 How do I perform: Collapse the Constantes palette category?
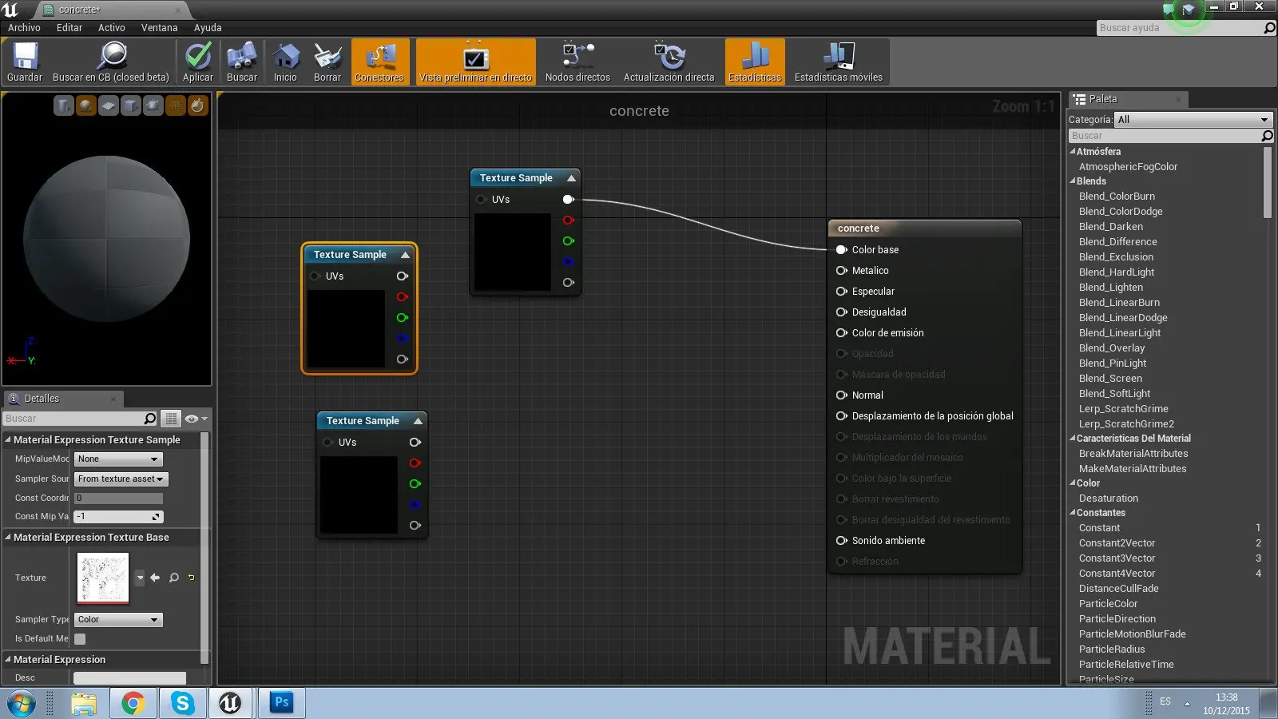[x=1073, y=513]
